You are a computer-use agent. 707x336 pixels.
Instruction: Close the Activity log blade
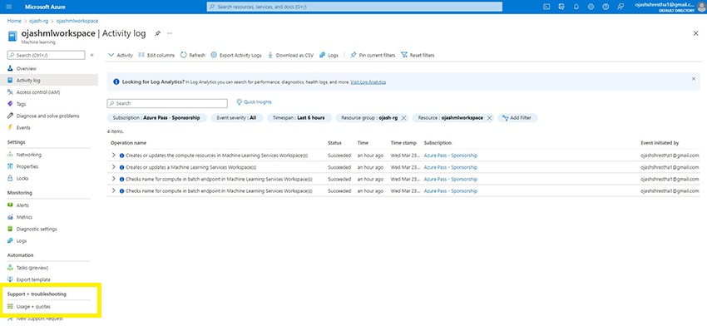(695, 33)
